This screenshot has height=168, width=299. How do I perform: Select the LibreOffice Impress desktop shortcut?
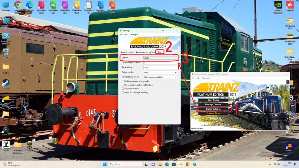coord(112,7)
